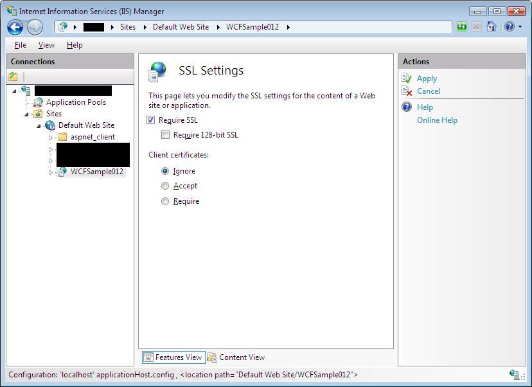Click the IIS Manager title bar icon

(x=12, y=10)
